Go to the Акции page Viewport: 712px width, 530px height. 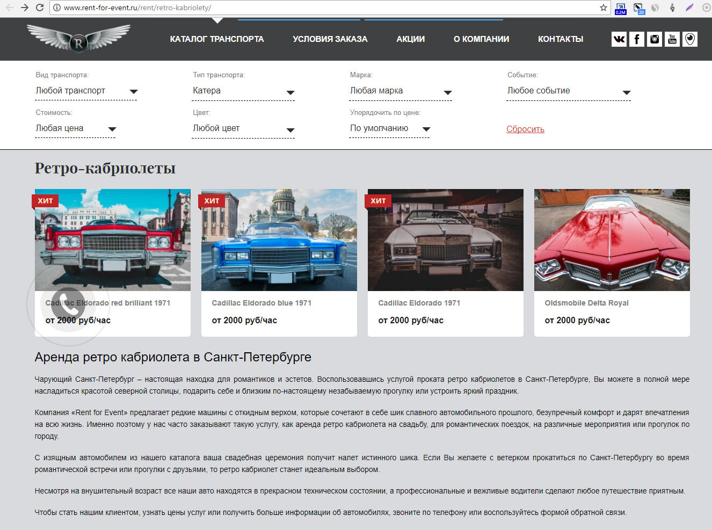(x=411, y=39)
